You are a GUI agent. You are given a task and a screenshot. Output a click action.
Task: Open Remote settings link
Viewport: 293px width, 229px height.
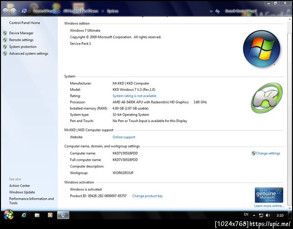21,40
